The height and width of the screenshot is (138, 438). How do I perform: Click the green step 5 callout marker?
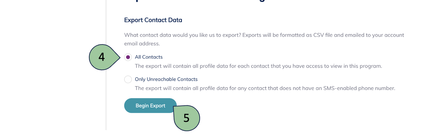tap(187, 118)
